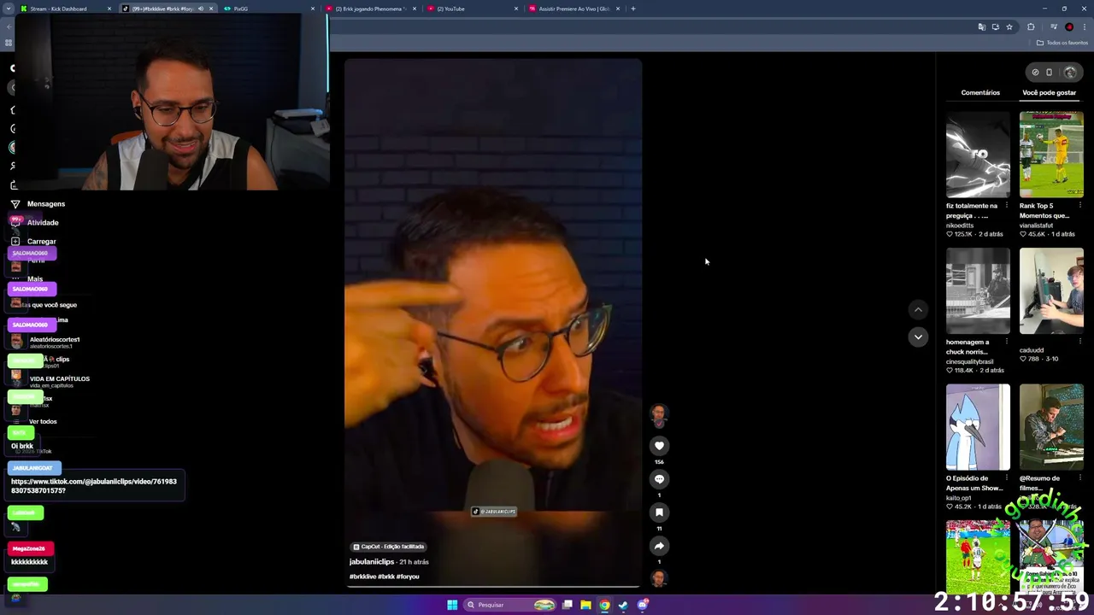Open Mensagens in the sidebar
The width and height of the screenshot is (1094, 615).
(46, 204)
